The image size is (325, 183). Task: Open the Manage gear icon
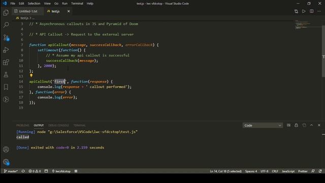pyautogui.click(x=6, y=162)
